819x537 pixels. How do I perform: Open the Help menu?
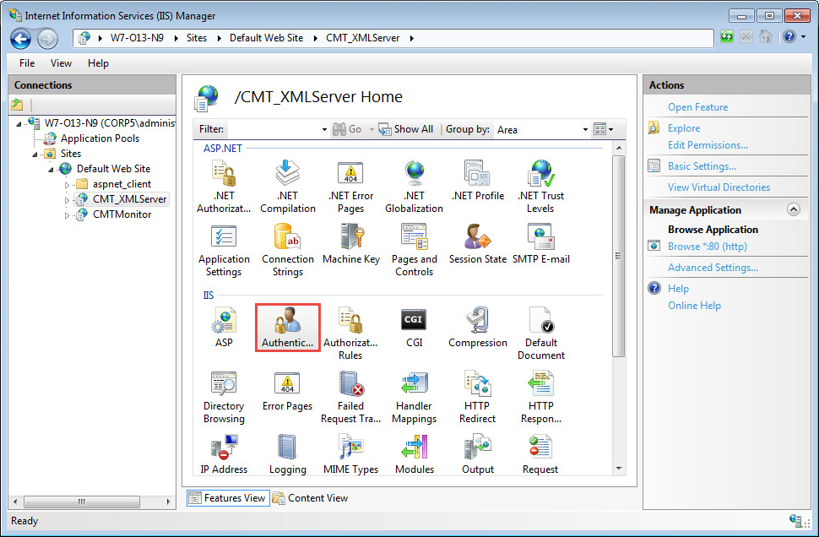pyautogui.click(x=98, y=63)
